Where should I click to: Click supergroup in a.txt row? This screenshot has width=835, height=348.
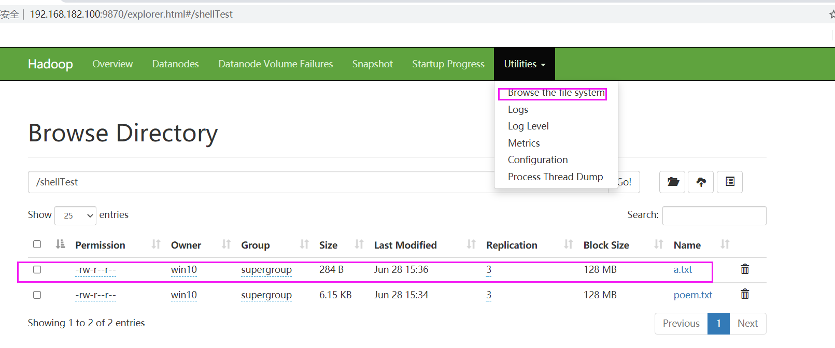pyautogui.click(x=266, y=270)
